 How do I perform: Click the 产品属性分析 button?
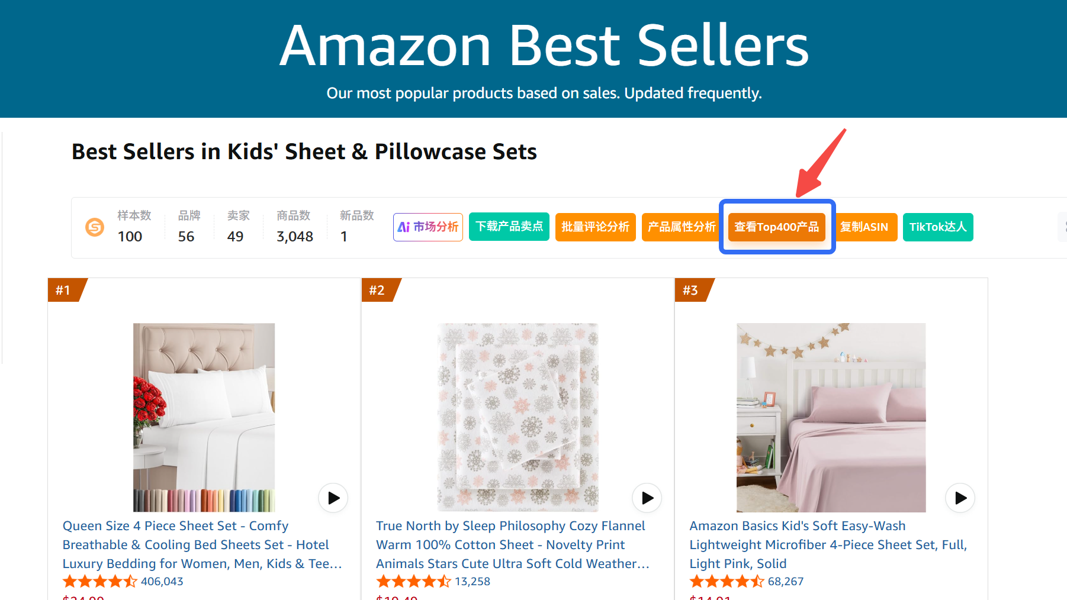pos(681,227)
